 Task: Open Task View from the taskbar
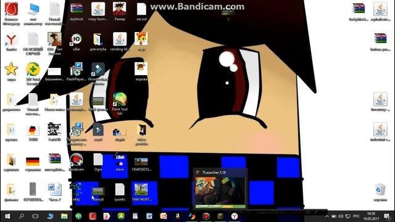(x=35, y=216)
